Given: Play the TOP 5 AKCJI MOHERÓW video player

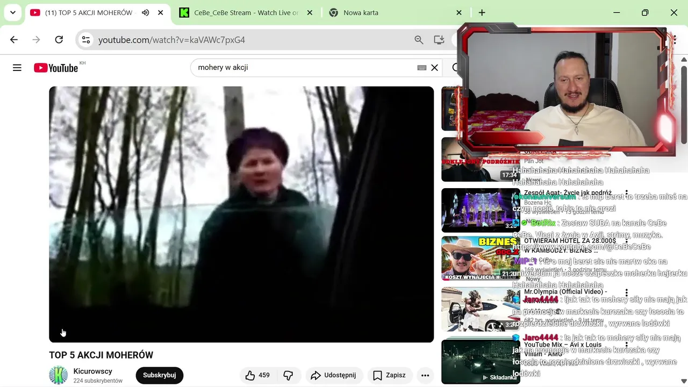Looking at the screenshot, I should coord(241,214).
